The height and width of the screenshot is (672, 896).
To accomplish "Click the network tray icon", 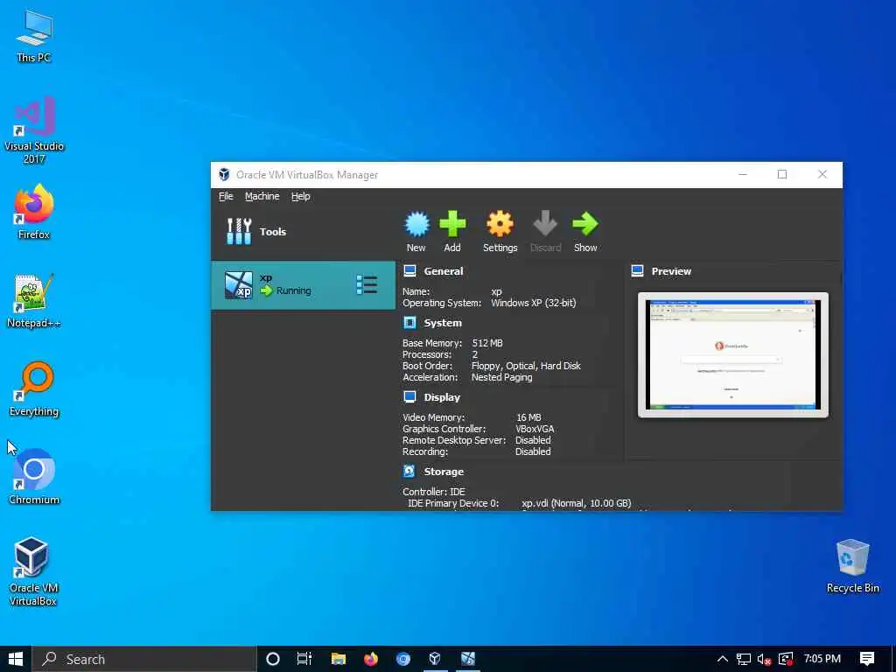I will pyautogui.click(x=744, y=659).
